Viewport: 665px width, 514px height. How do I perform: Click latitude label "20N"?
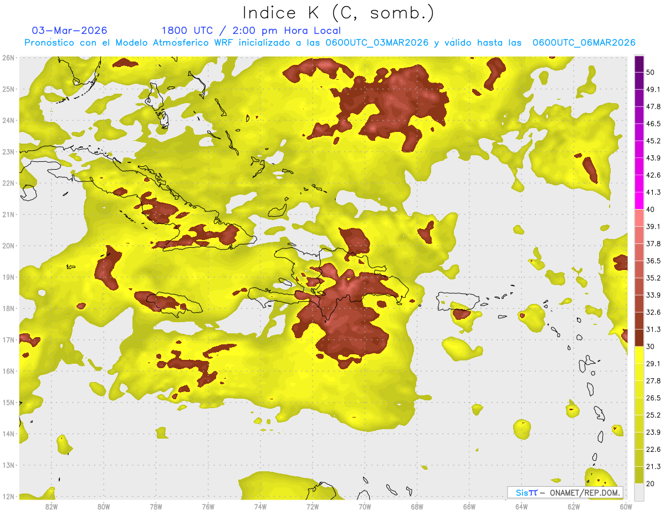coord(8,246)
